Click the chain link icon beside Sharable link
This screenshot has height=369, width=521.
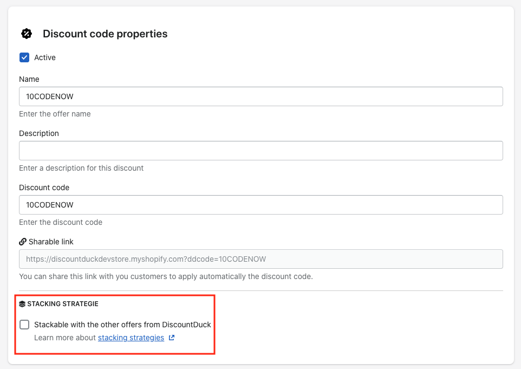[x=23, y=242]
